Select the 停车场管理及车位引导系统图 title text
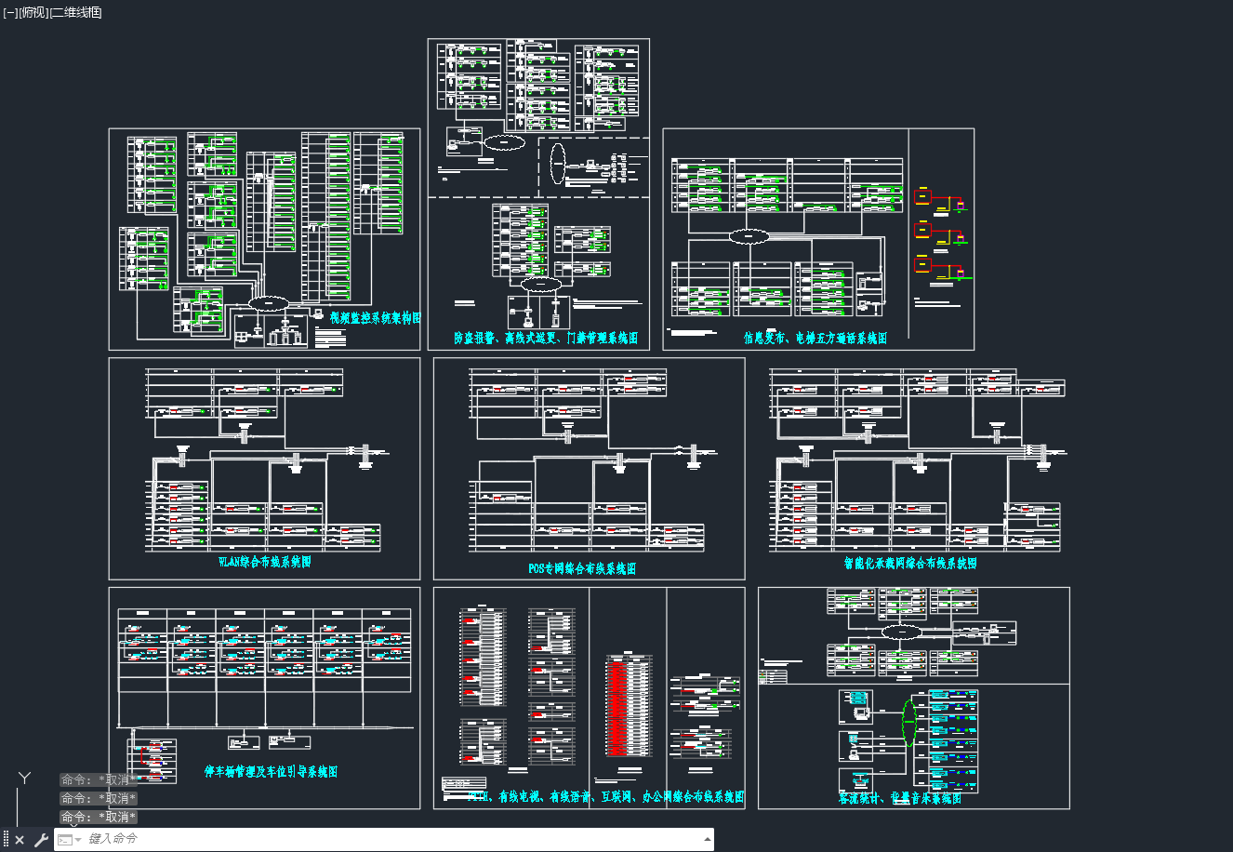Viewport: 1233px width, 852px height. pos(271,772)
